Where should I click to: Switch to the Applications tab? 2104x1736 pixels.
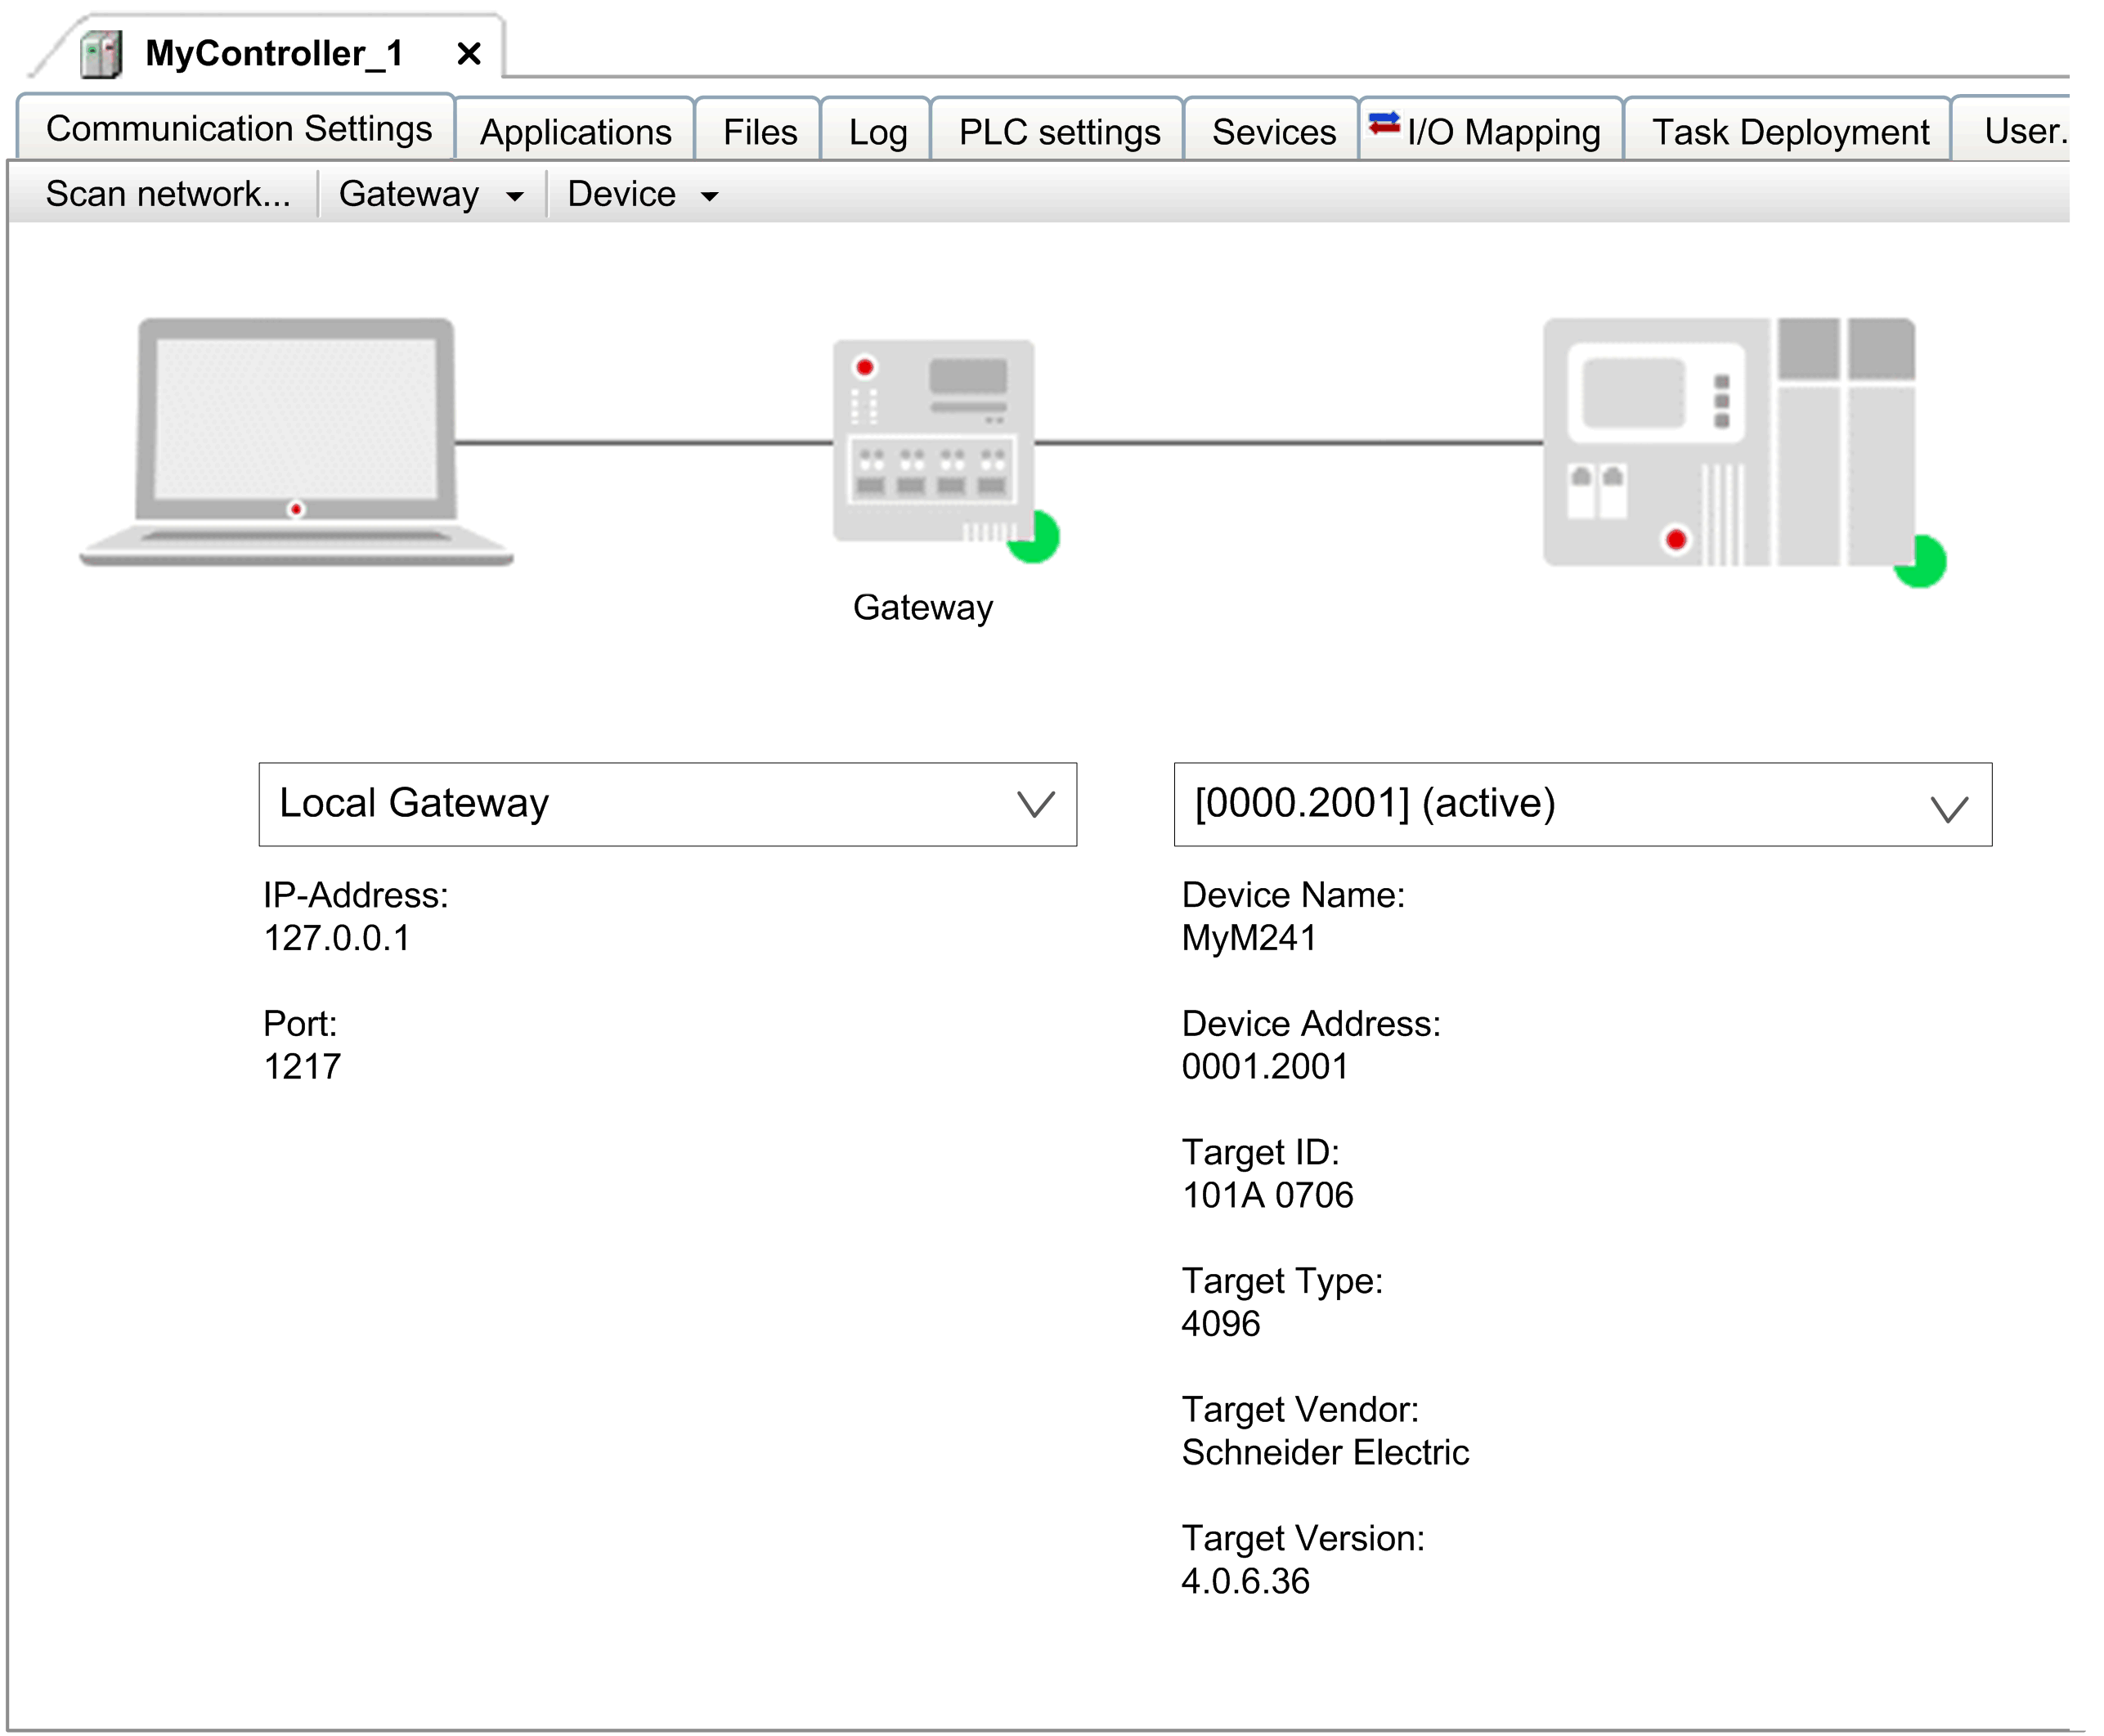(575, 132)
